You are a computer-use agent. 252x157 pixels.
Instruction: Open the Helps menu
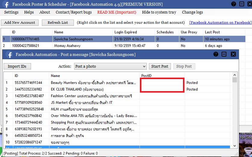(x=29, y=12)
